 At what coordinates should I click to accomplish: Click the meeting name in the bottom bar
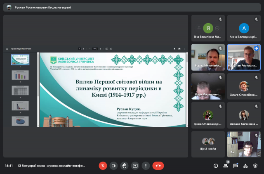click(x=51, y=165)
